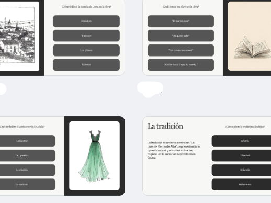Image resolution: width=271 pixels, height=203 pixels.
Task: Select 'La libertad' for the green dress question
Action: [x=27, y=141]
